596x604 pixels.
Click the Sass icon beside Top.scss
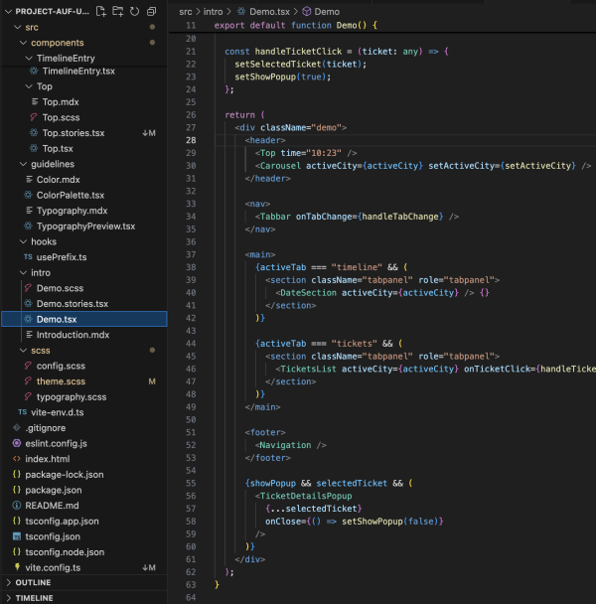tap(34, 117)
